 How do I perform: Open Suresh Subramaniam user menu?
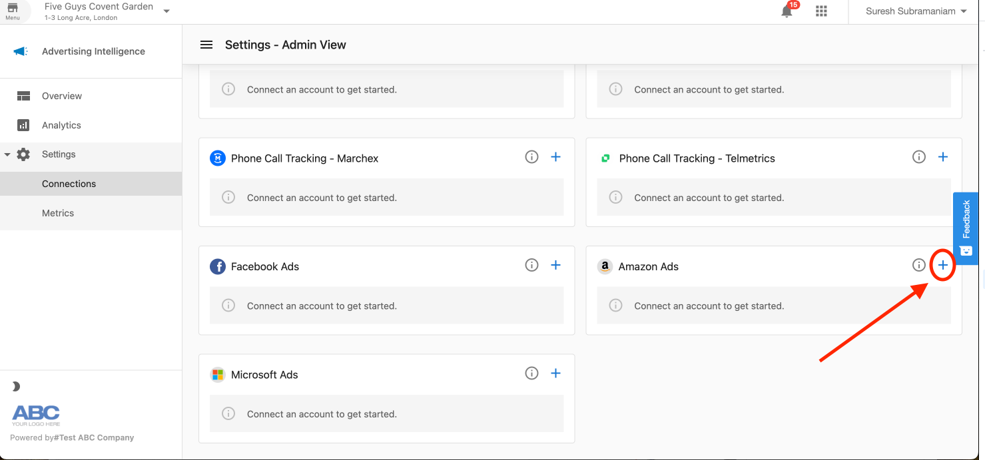point(916,11)
